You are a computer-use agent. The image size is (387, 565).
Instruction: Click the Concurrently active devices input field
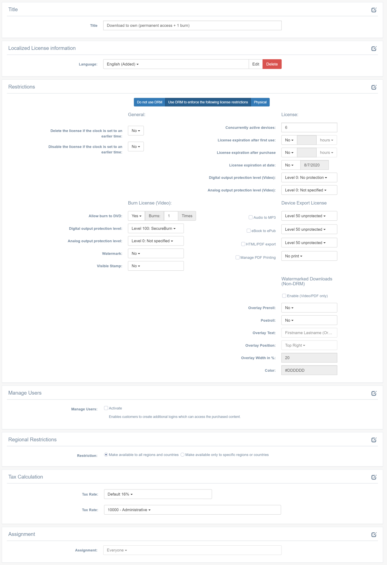point(309,127)
